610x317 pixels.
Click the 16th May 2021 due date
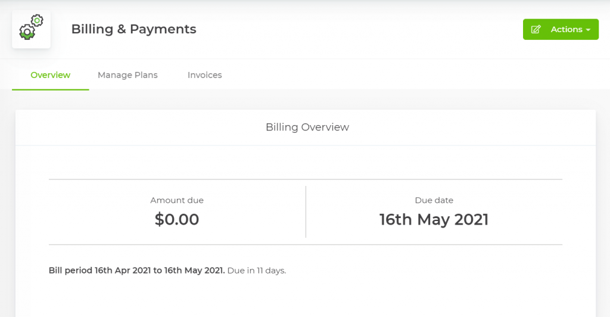point(434,219)
